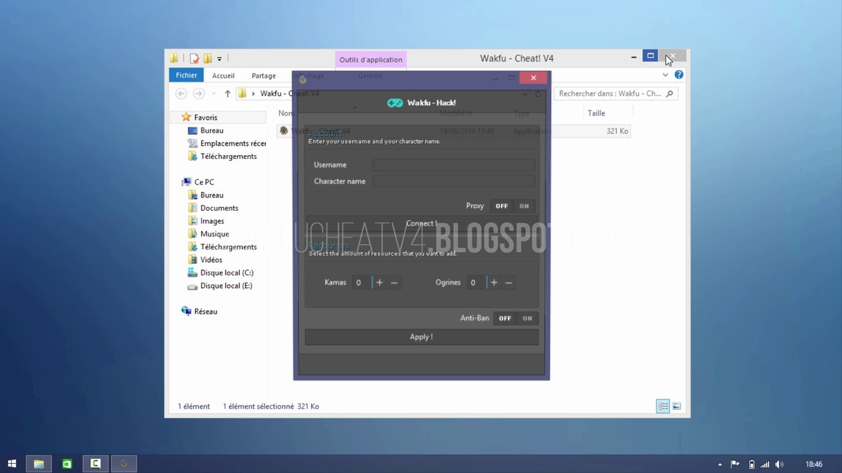This screenshot has width=842, height=473.
Task: Close the Wakfu-Hack window with red X
Action: pos(533,78)
